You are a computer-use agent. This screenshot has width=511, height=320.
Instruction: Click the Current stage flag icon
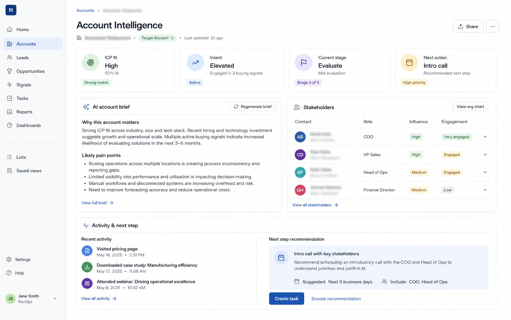click(304, 63)
